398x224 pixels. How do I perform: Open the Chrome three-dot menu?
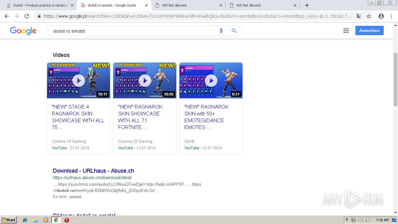click(x=391, y=16)
